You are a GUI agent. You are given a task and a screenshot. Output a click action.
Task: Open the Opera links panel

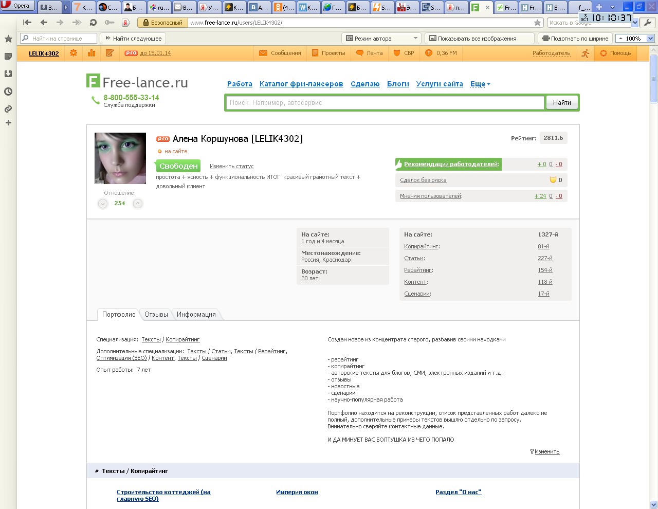pos(8,109)
